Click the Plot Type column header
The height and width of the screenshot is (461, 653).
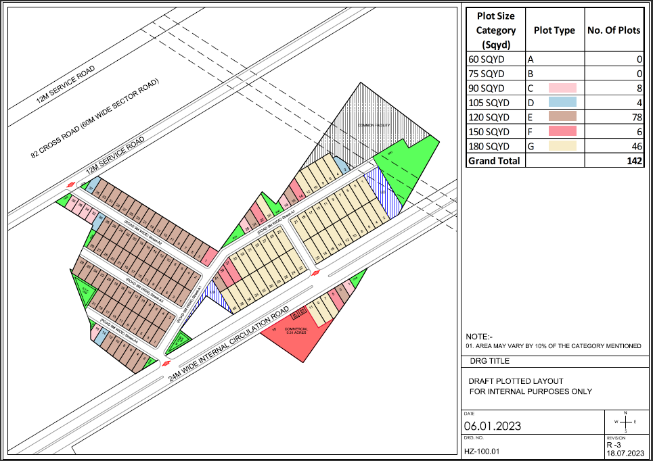(554, 30)
